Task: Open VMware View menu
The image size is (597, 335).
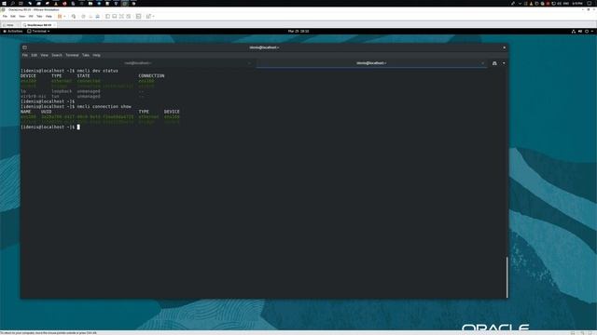Action: coord(22,17)
